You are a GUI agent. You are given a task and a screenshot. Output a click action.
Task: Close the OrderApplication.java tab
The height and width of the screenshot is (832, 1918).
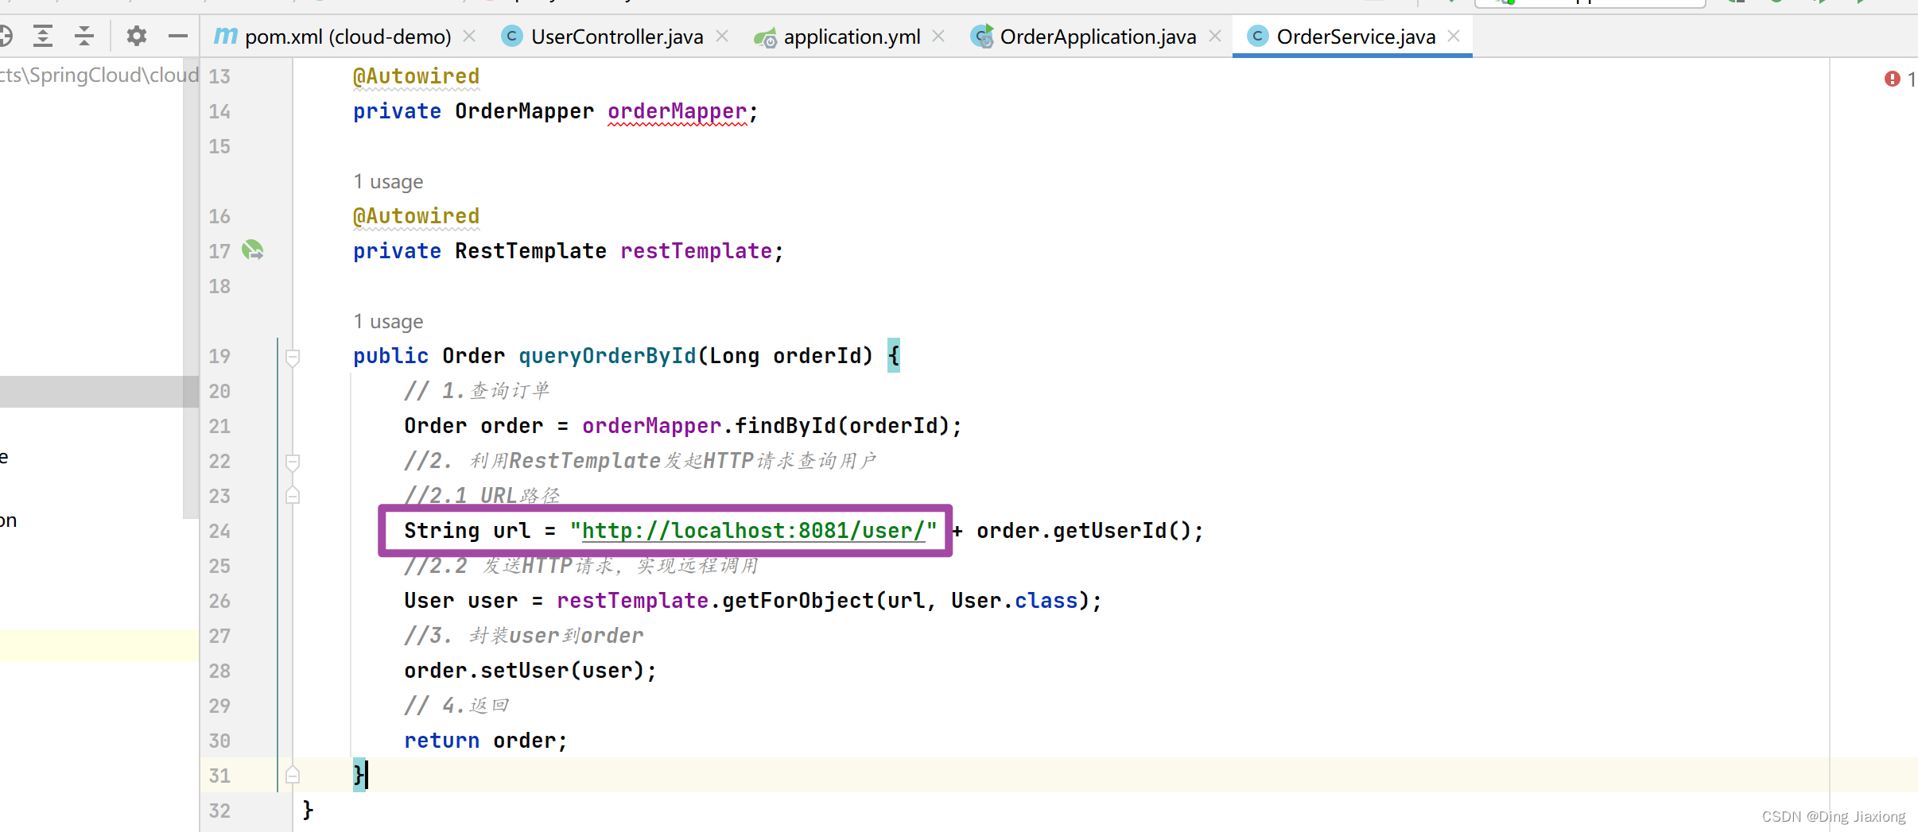pos(1214,37)
